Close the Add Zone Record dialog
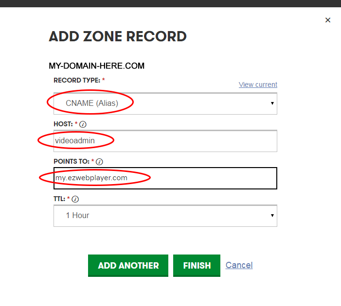The width and height of the screenshot is (341, 306). pos(328,20)
